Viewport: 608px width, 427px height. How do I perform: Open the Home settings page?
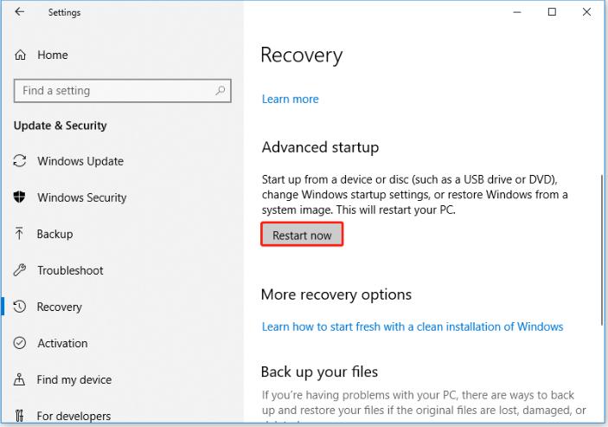click(53, 55)
